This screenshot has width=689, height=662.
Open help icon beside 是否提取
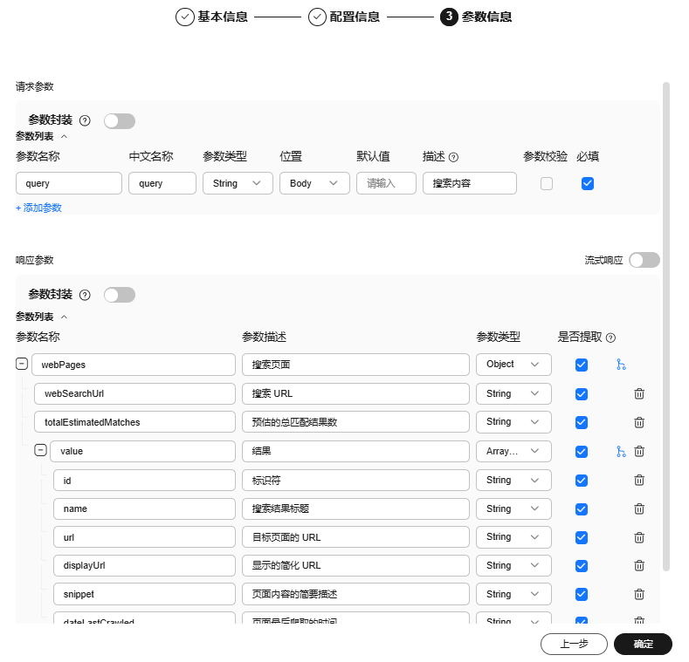(610, 338)
